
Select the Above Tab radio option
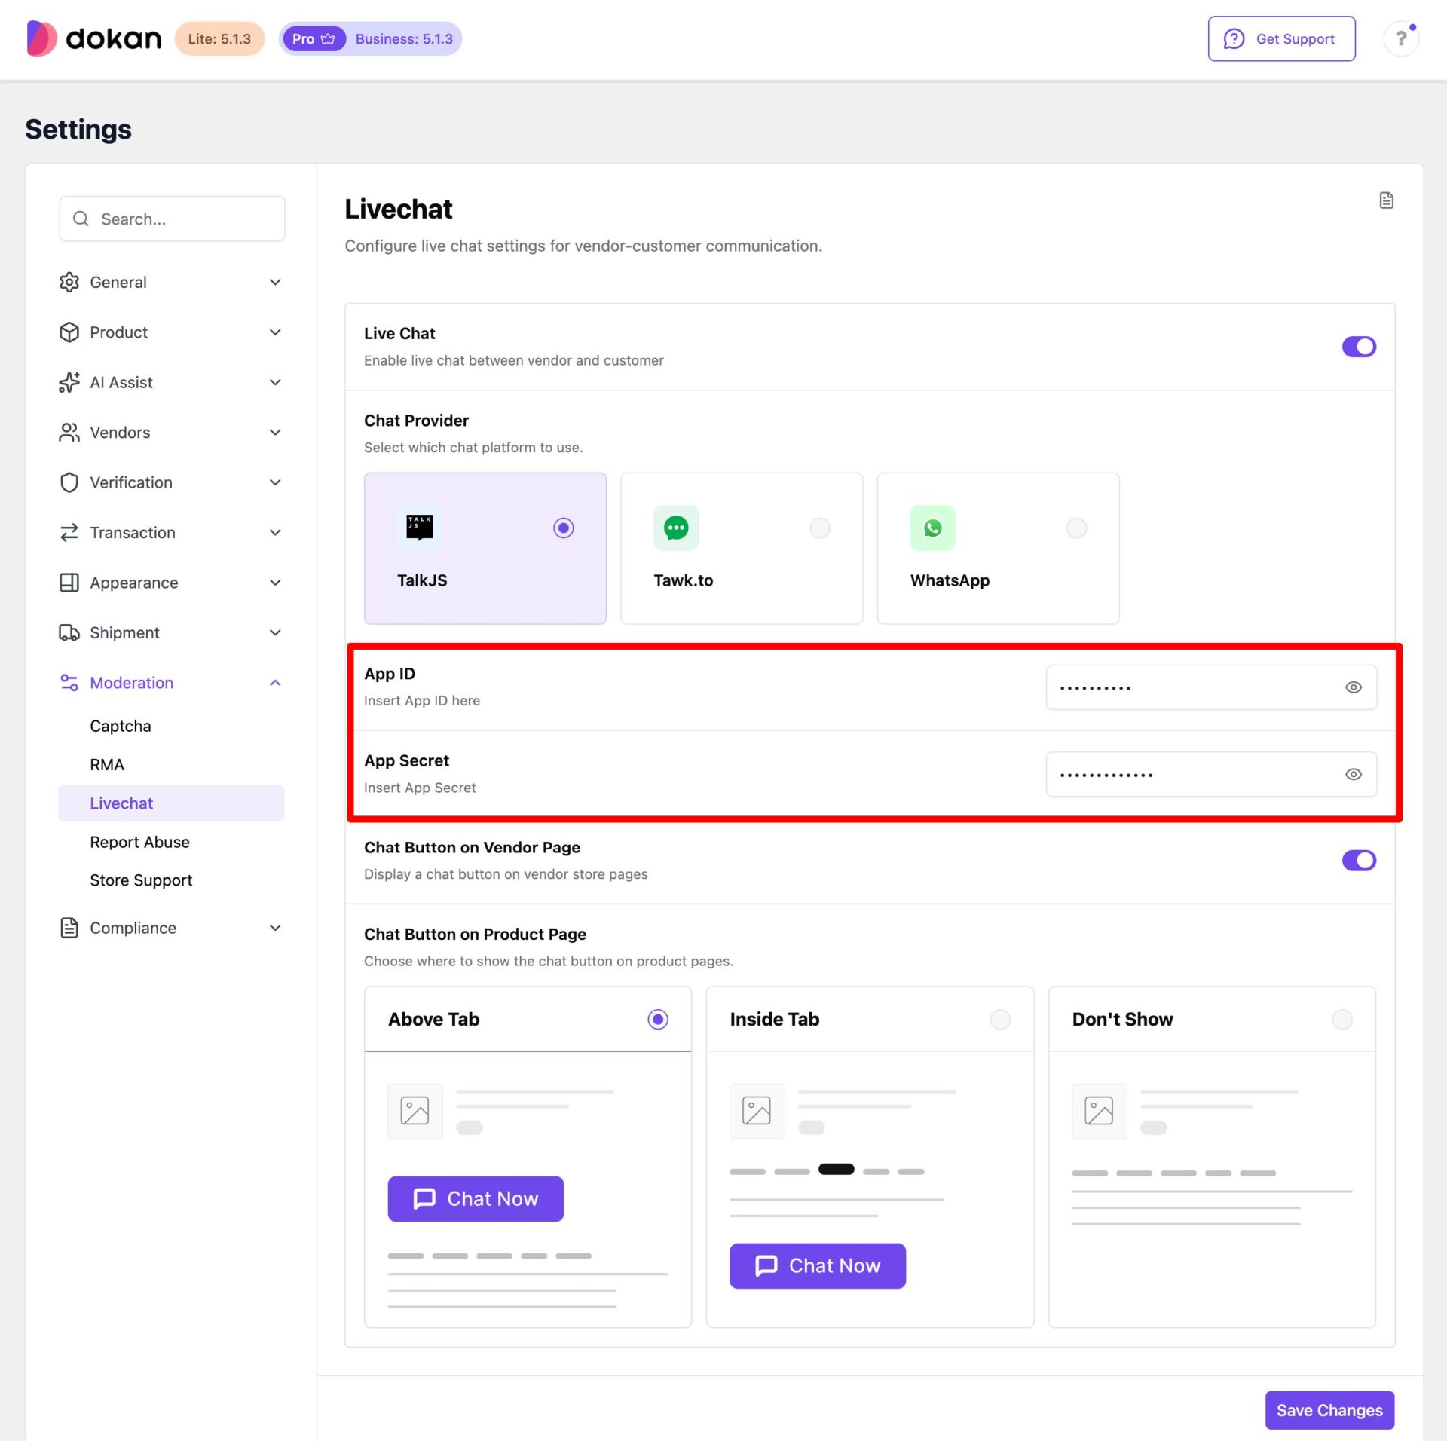pos(658,1019)
